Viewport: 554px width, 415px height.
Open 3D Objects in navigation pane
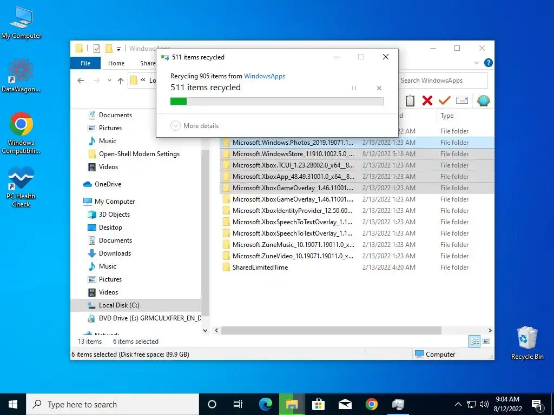click(114, 215)
